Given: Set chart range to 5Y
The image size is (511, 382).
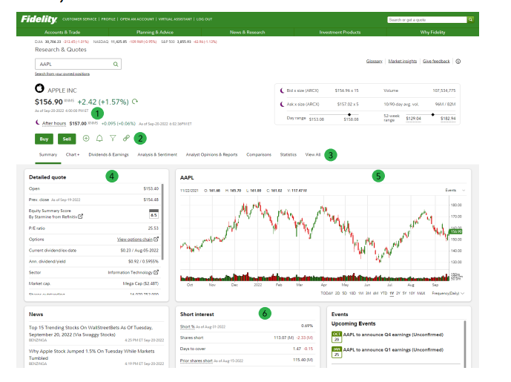Looking at the screenshot, I should [x=404, y=293].
